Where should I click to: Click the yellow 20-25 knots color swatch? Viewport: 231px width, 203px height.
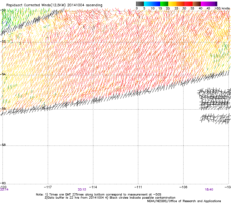[x=172, y=4]
